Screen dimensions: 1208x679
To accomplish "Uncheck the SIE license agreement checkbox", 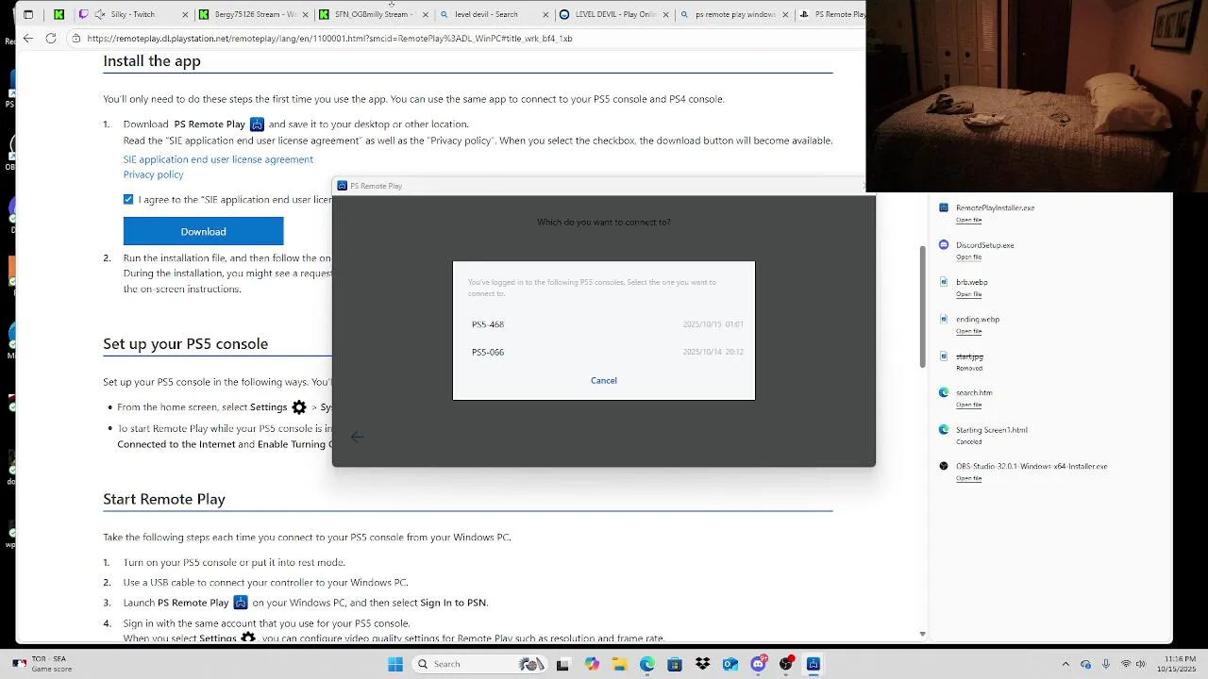I will point(128,199).
